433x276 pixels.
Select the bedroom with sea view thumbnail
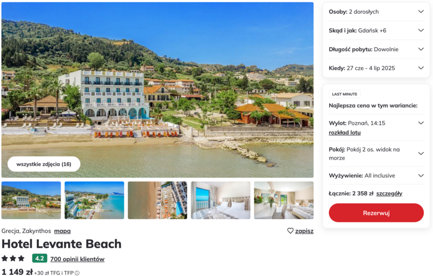tap(221, 200)
